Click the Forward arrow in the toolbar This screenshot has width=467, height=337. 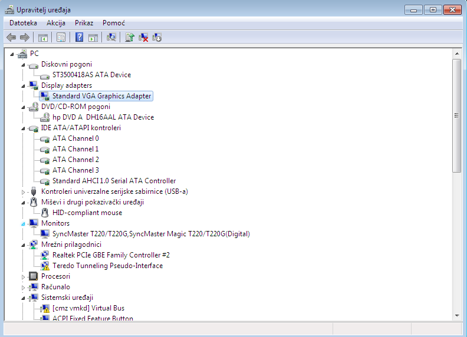(25, 37)
